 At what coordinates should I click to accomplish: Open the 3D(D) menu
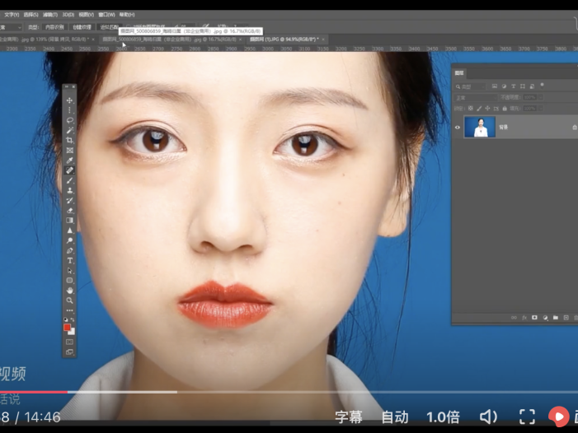pyautogui.click(x=68, y=15)
